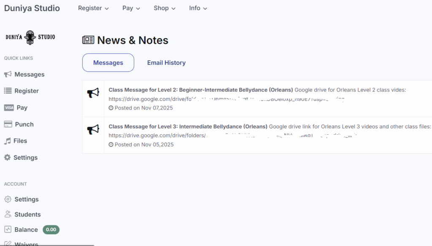Click the 0.00 balance badge
This screenshot has height=246, width=432.
(51, 230)
